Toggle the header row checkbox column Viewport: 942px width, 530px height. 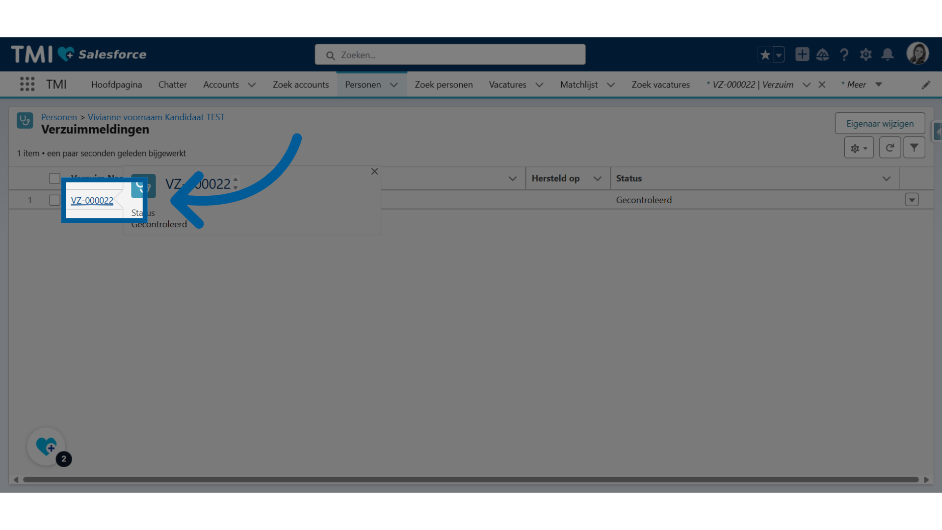54,178
